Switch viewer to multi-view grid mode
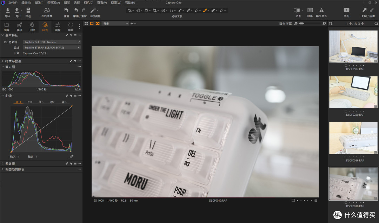Screen dimensions: 379x223 click(86, 23)
